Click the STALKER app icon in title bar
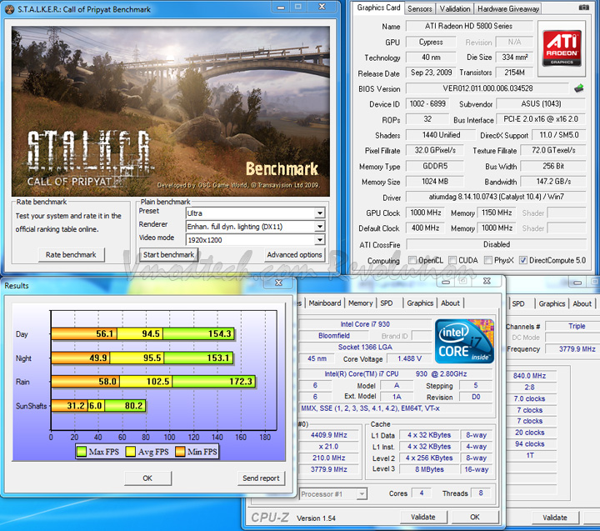 click(10, 9)
